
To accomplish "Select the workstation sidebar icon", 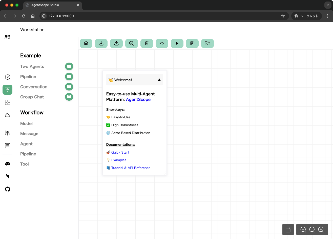I will click(x=8, y=90).
